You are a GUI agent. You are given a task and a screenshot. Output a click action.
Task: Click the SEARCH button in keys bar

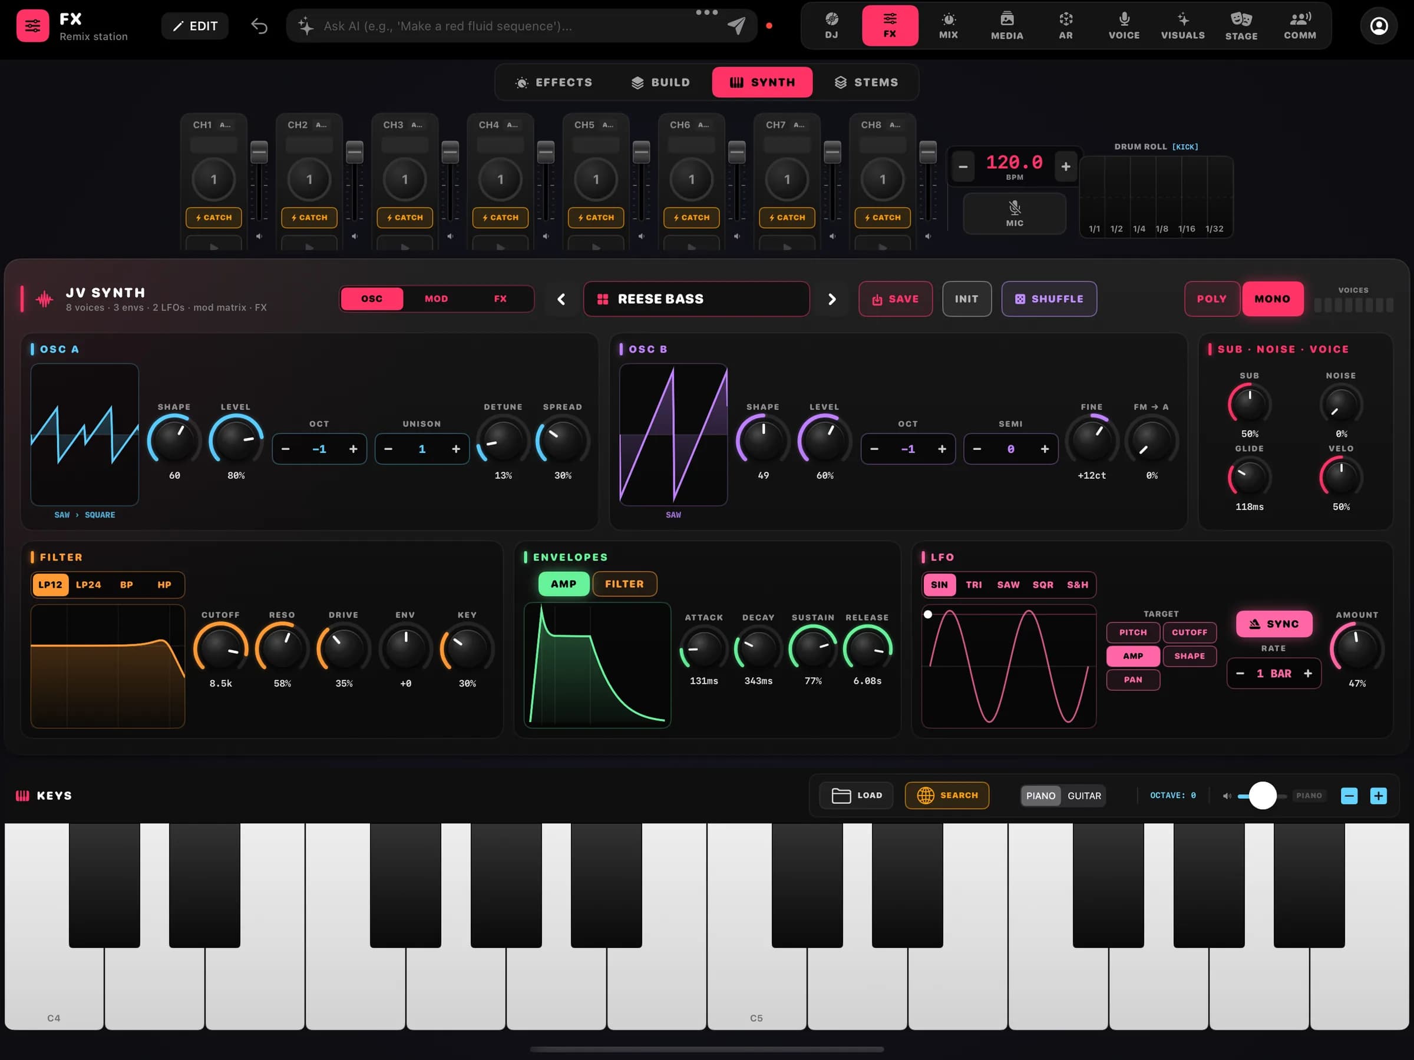pyautogui.click(x=947, y=796)
